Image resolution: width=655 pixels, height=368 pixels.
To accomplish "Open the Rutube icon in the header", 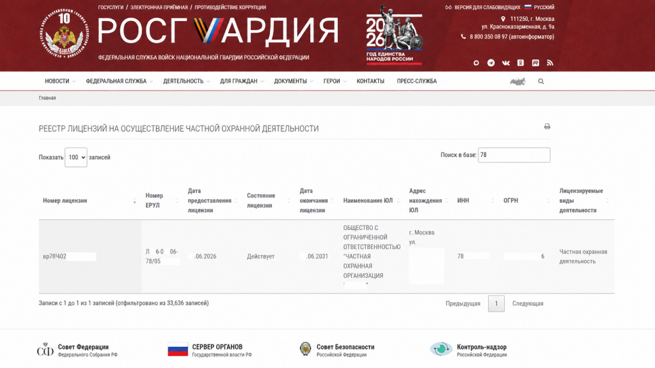I will [x=535, y=63].
